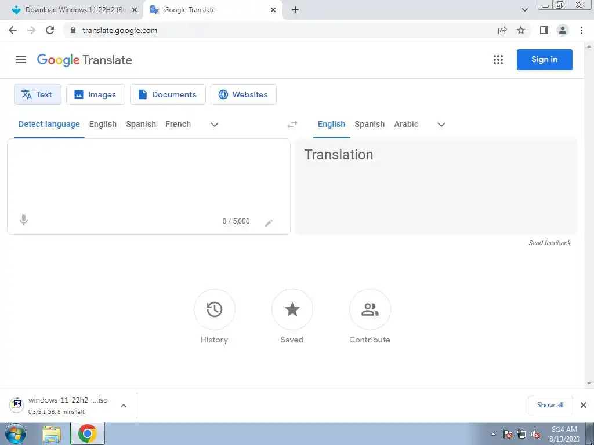This screenshot has width=594, height=445.
Task: Switch to Images translation
Action: pos(96,94)
